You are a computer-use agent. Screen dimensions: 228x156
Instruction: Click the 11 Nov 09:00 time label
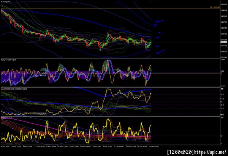(x=40, y=147)
